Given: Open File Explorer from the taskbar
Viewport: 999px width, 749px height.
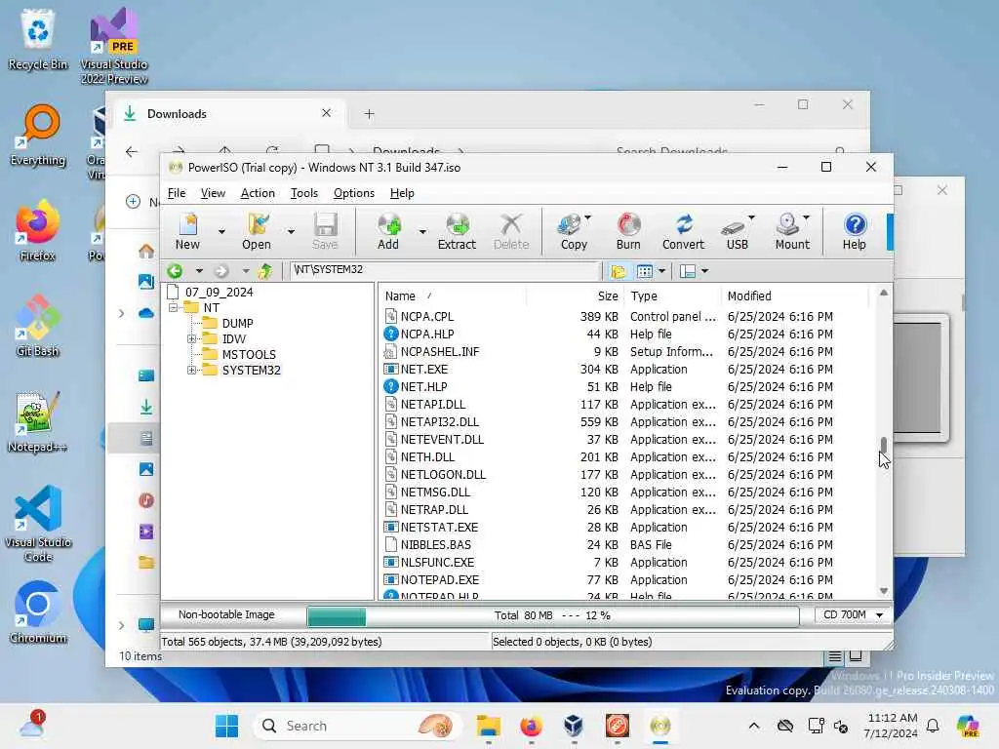Looking at the screenshot, I should pyautogui.click(x=489, y=726).
